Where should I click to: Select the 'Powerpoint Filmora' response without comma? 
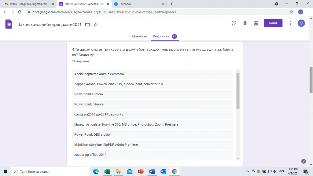pos(153,94)
